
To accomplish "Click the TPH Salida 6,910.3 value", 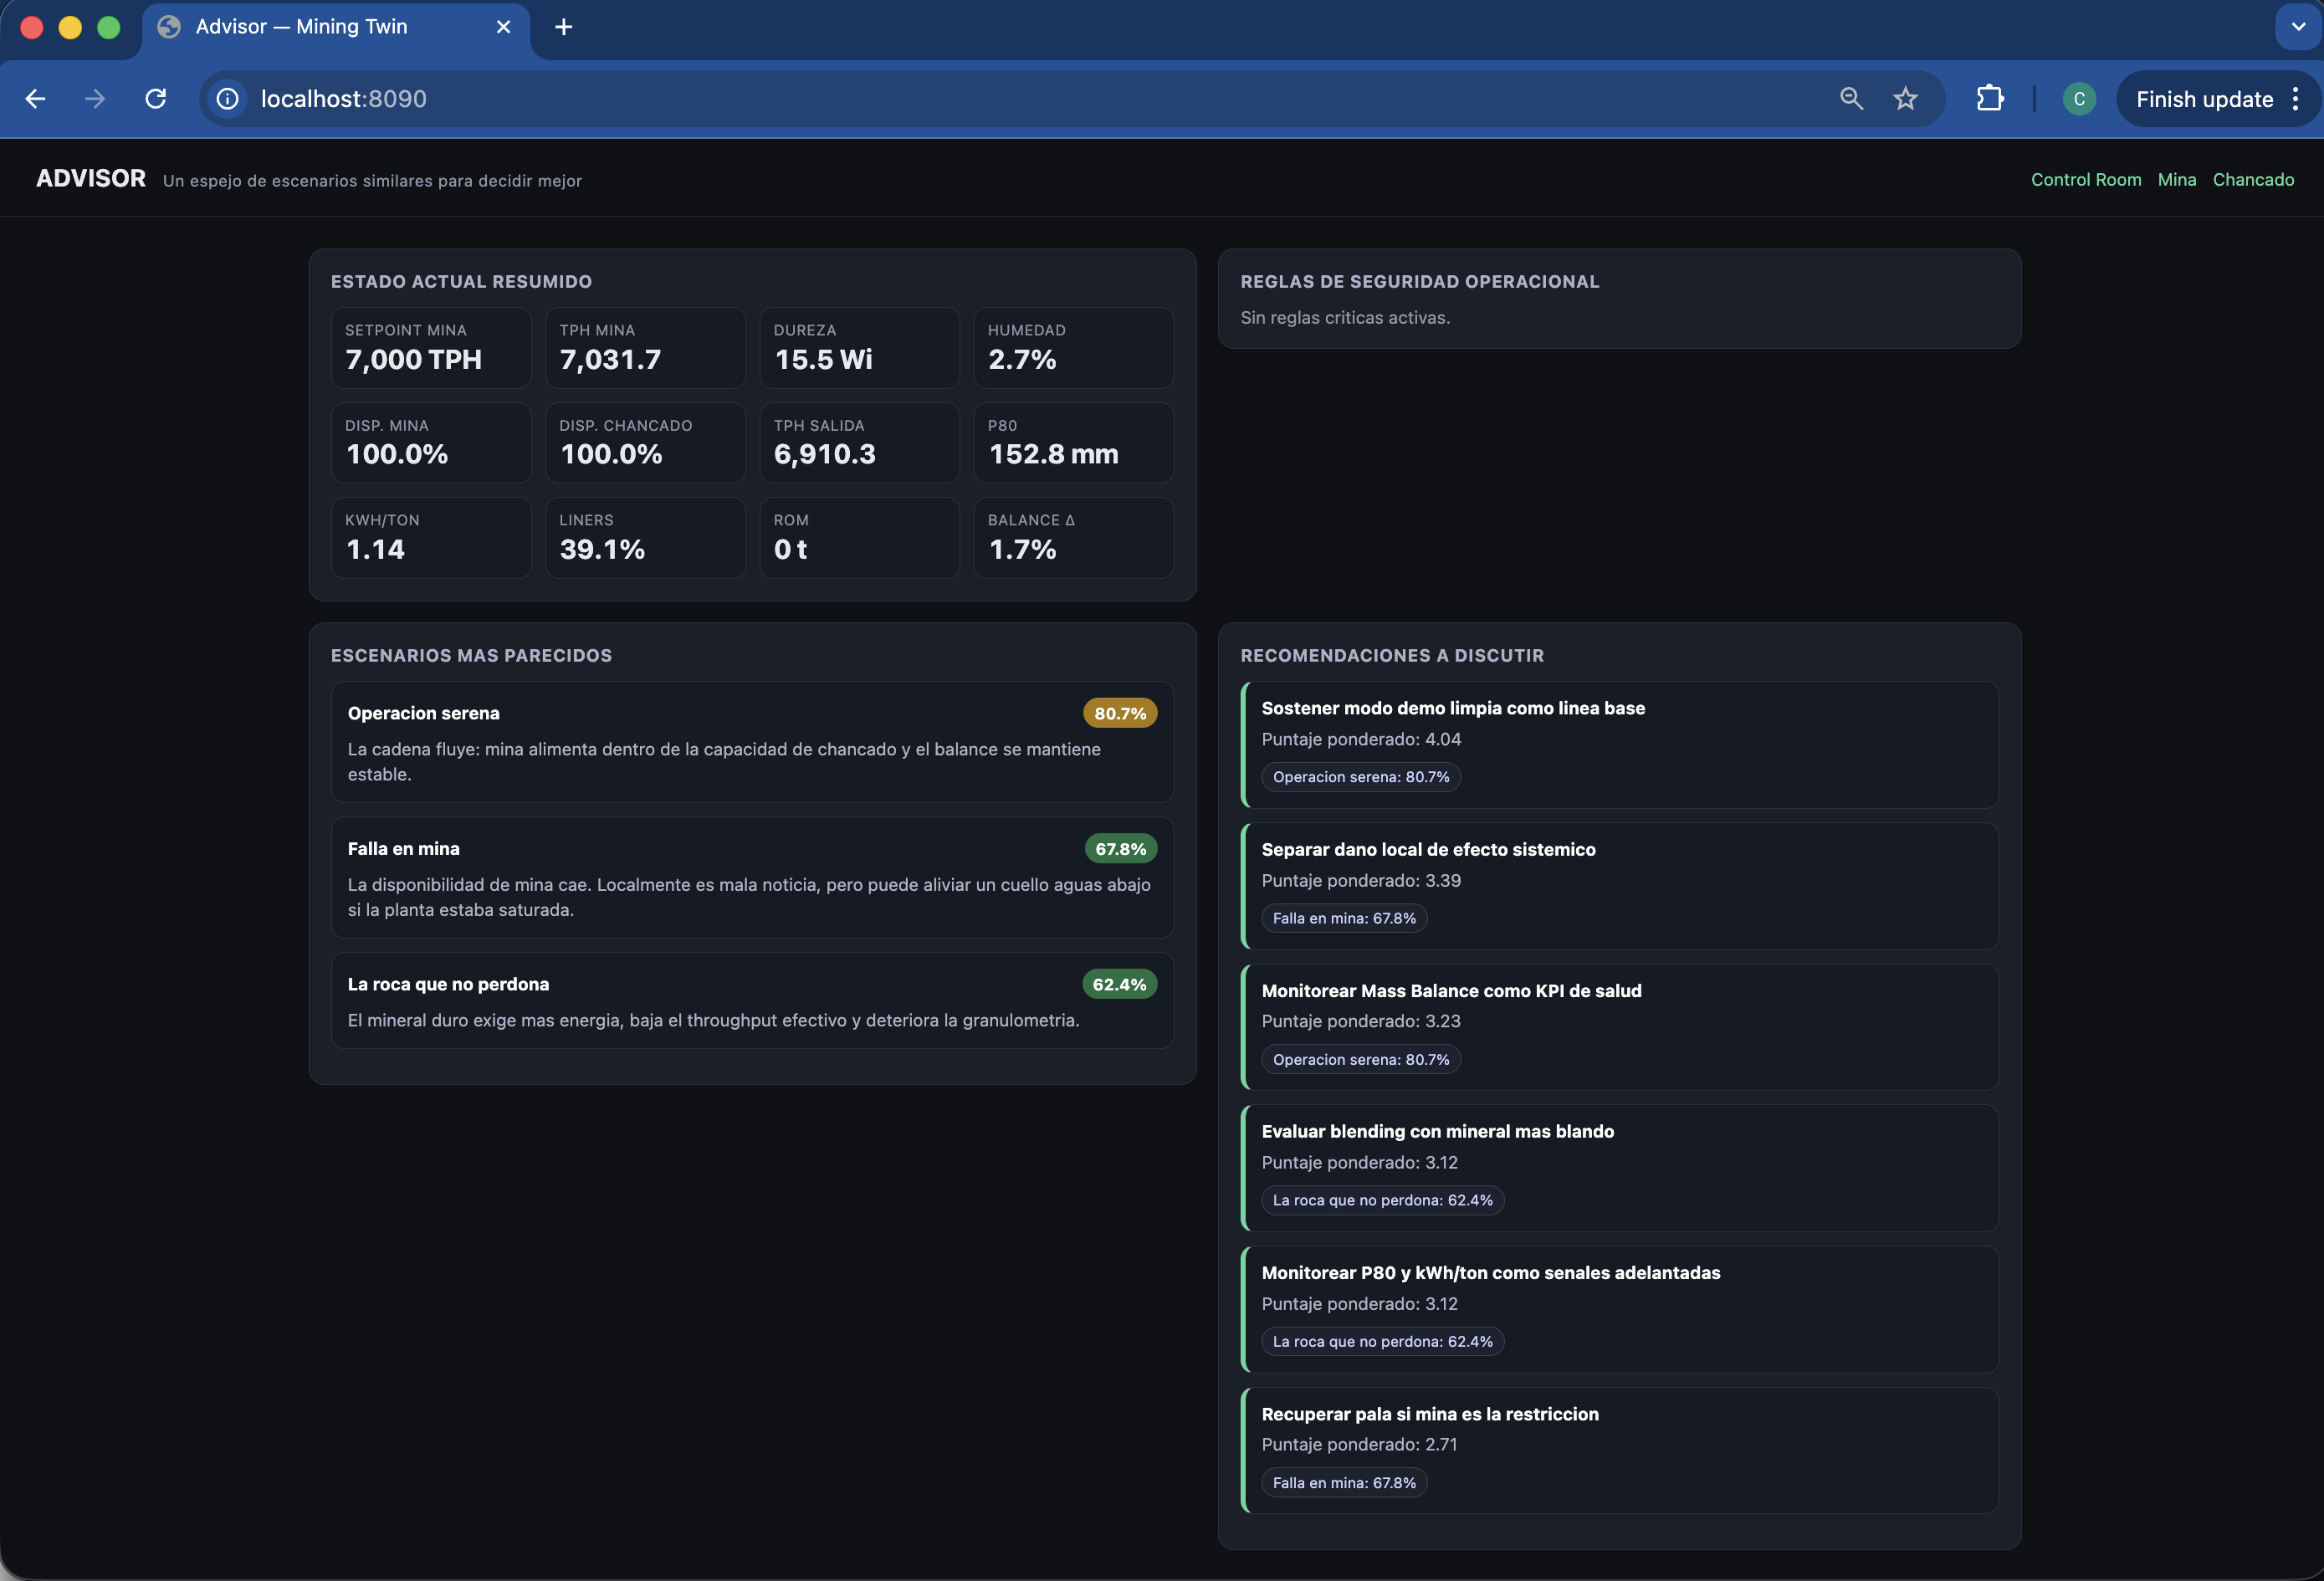I will coord(824,454).
